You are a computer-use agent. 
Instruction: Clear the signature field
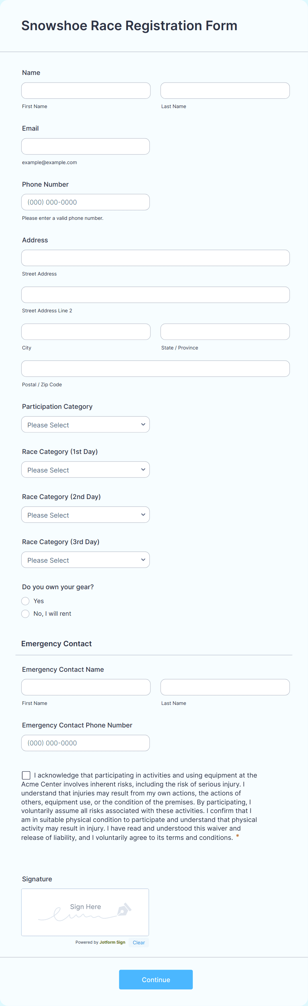[x=138, y=943]
